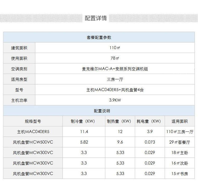Click the 建筑面积 row label
The image size is (198, 185).
coord(19,48)
